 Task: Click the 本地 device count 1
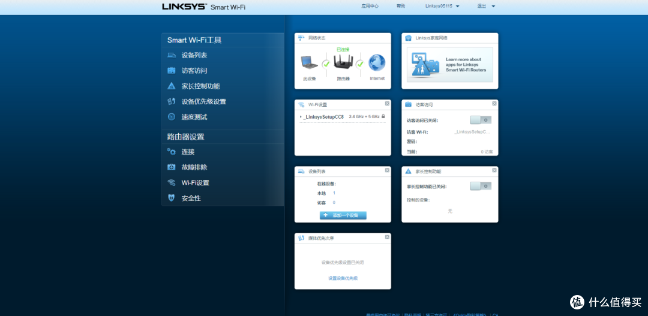click(334, 193)
